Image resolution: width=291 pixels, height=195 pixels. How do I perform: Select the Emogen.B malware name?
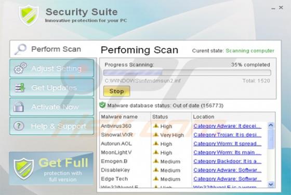(x=114, y=161)
